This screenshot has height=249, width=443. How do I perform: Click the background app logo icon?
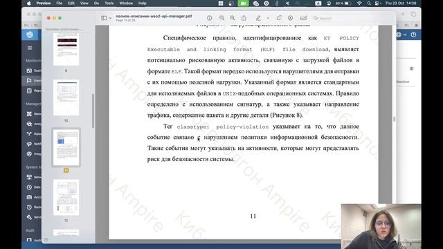[x=30, y=35]
